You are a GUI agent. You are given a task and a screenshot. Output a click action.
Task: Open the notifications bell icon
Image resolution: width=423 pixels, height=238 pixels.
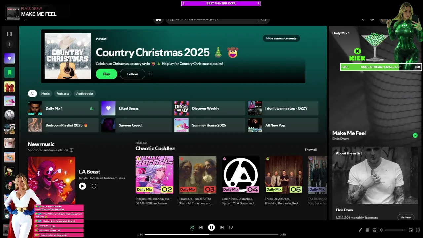pos(364,20)
